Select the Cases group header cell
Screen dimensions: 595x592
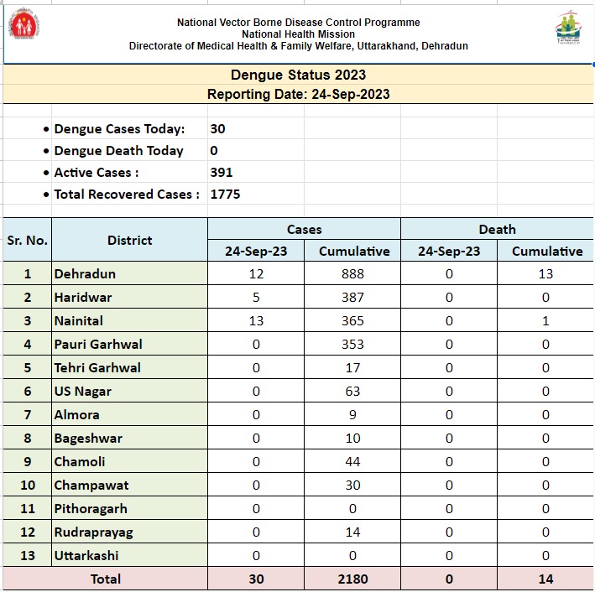304,229
